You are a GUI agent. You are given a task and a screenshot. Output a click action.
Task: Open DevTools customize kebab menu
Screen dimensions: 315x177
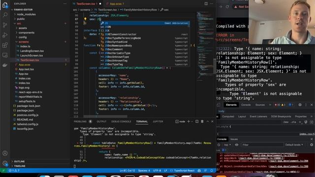pyautogui.click(x=306, y=105)
